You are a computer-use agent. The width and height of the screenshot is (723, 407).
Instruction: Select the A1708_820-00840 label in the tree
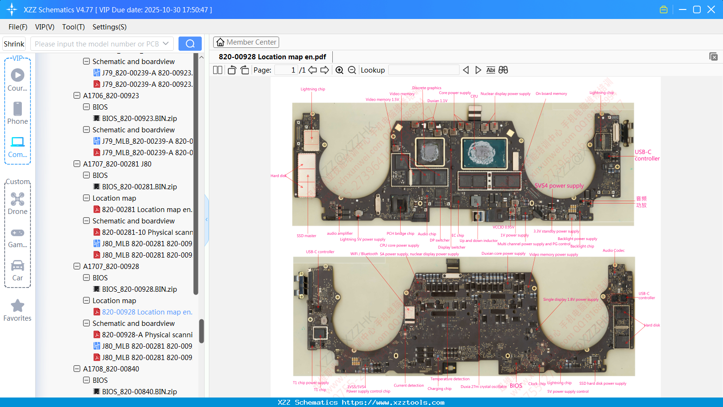coord(111,369)
